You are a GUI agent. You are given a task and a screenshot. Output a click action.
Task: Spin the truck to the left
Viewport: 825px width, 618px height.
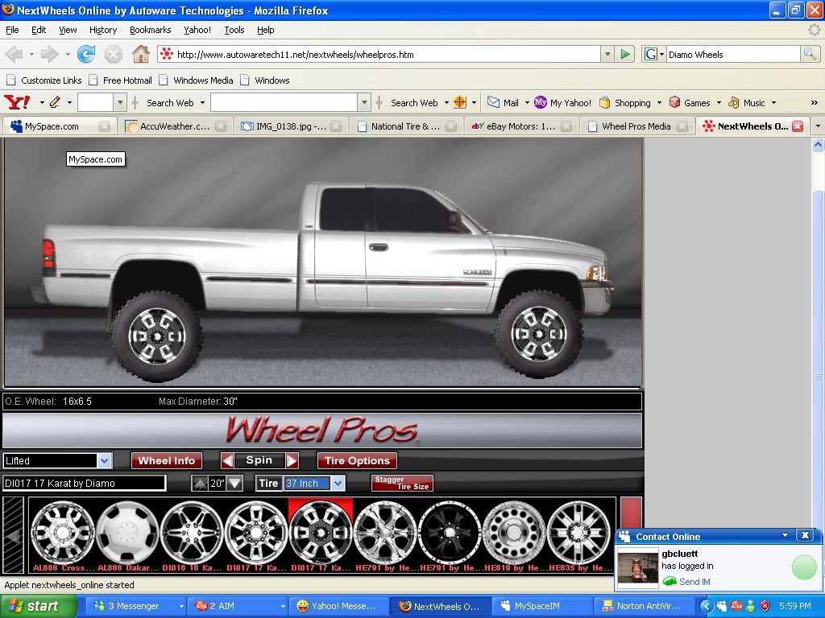(x=226, y=460)
